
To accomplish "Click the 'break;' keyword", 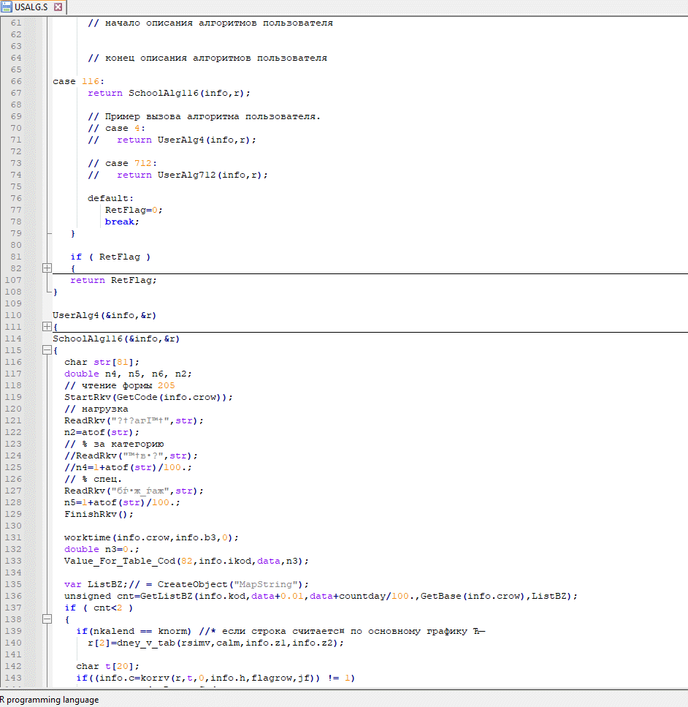I will [x=121, y=222].
